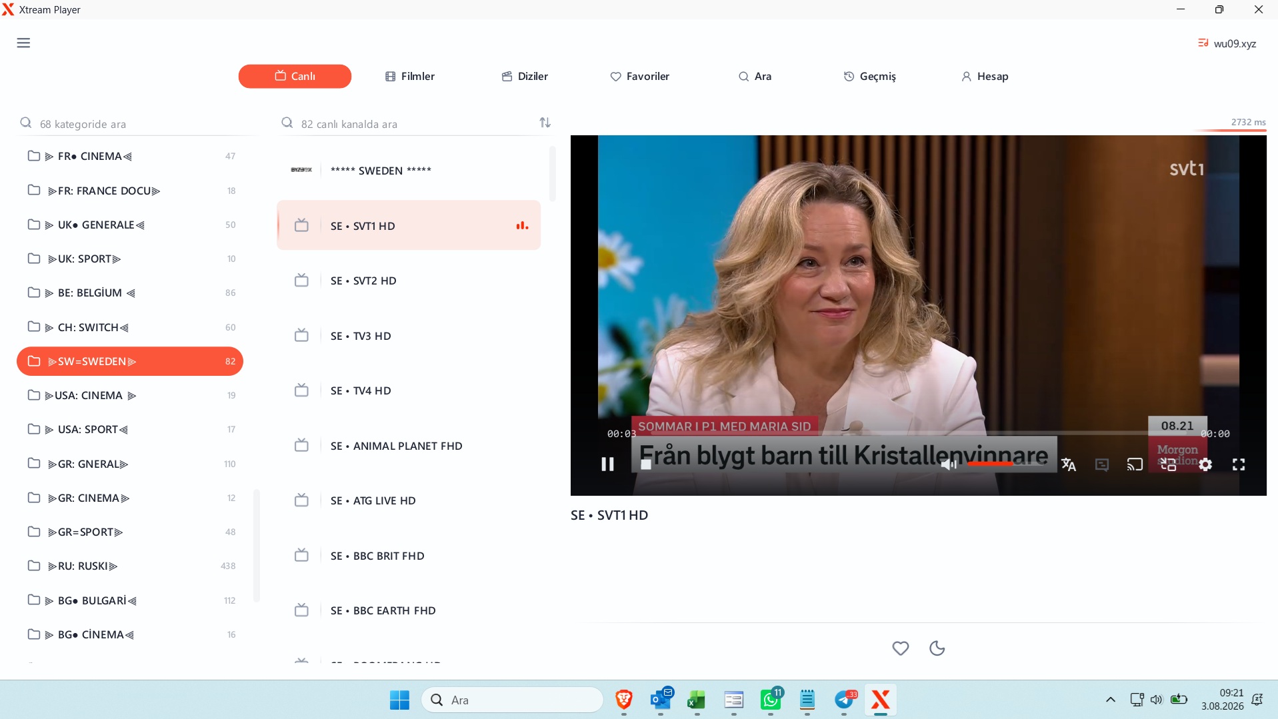Open the USA: CINEMA category
This screenshot has height=719, width=1278.
point(130,395)
